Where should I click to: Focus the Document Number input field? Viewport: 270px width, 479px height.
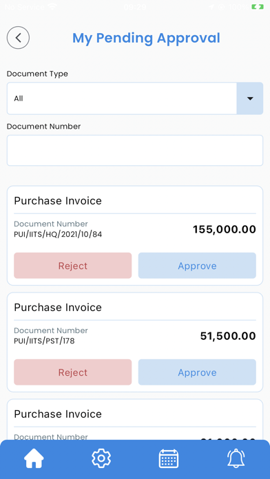[135, 150]
